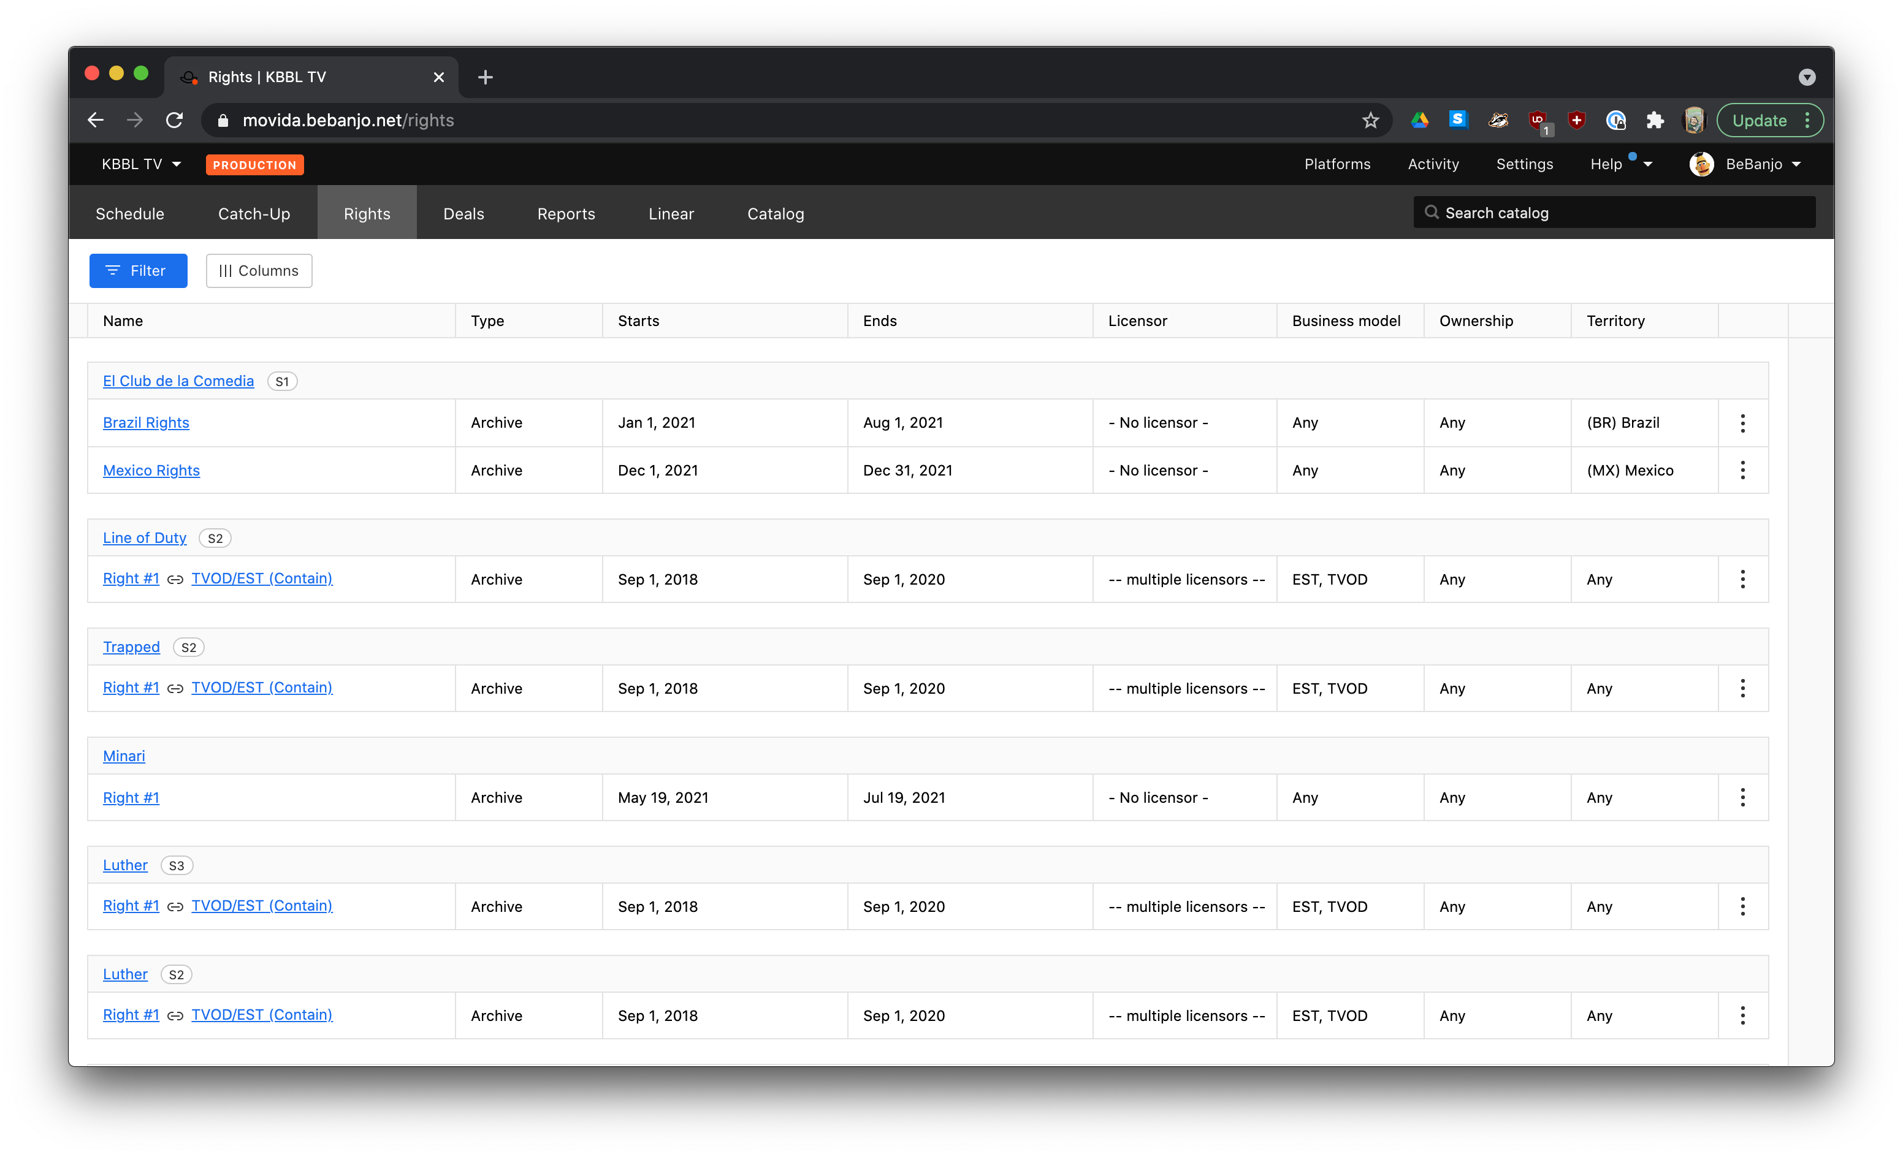Click the blue Filter button
The height and width of the screenshot is (1157, 1903).
(138, 271)
